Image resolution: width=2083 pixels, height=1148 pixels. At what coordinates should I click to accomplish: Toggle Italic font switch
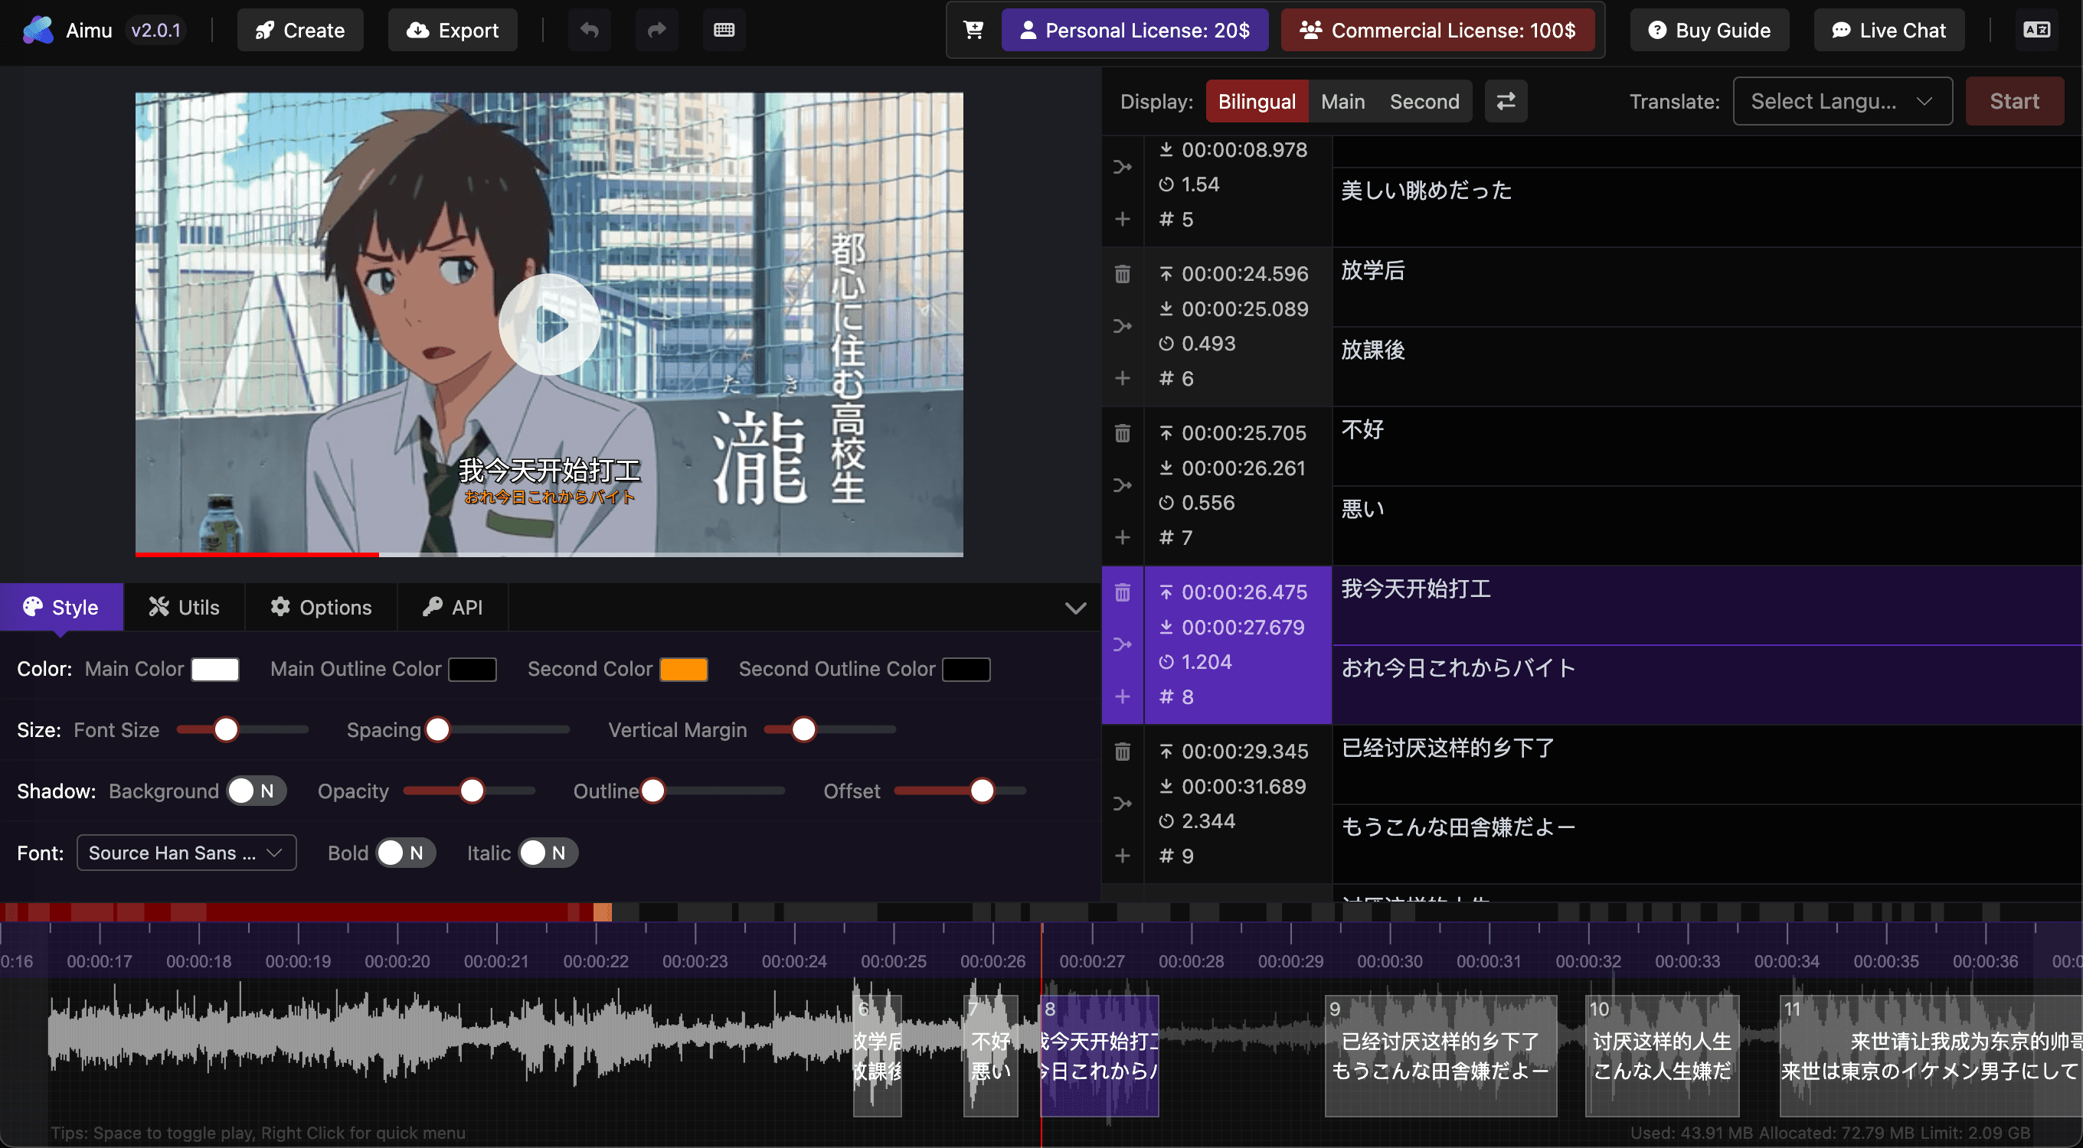point(548,853)
